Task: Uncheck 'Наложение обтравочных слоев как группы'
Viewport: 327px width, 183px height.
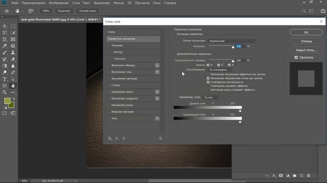Action: pos(208,78)
